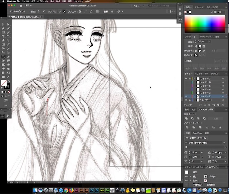Select the Zoom tool in toolbar
Viewport: 229px width, 194px height.
point(3,57)
